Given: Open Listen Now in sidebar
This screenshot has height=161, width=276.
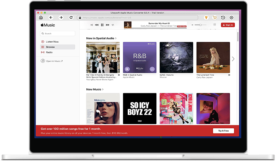Looking at the screenshot, I should pyautogui.click(x=58, y=42).
